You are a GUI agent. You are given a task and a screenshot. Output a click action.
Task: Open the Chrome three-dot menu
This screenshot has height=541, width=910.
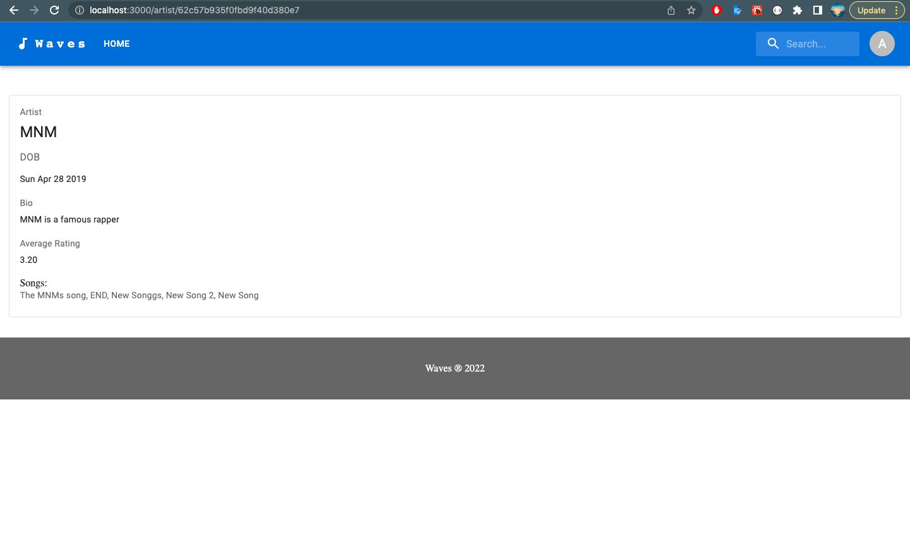click(897, 10)
